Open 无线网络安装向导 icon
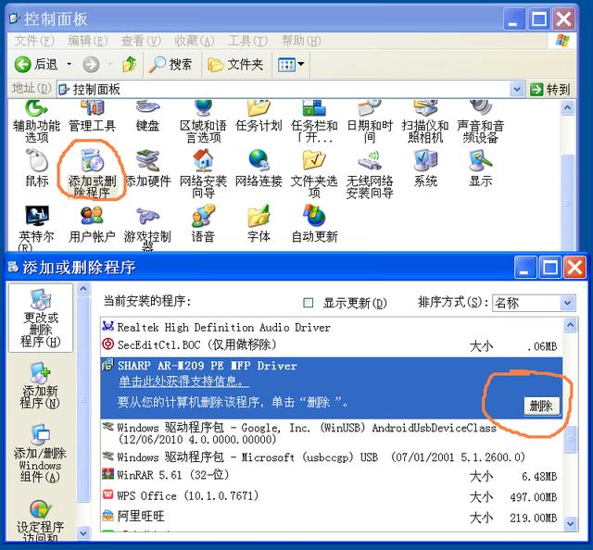593x550 pixels. pyautogui.click(x=370, y=173)
